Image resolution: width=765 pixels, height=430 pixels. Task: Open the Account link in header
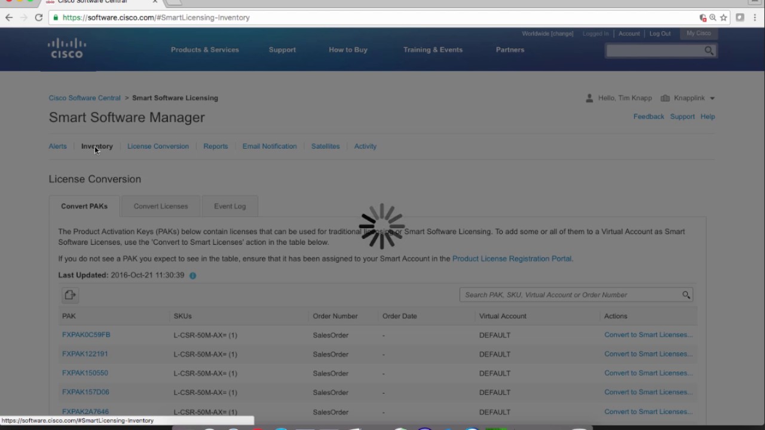tap(629, 33)
